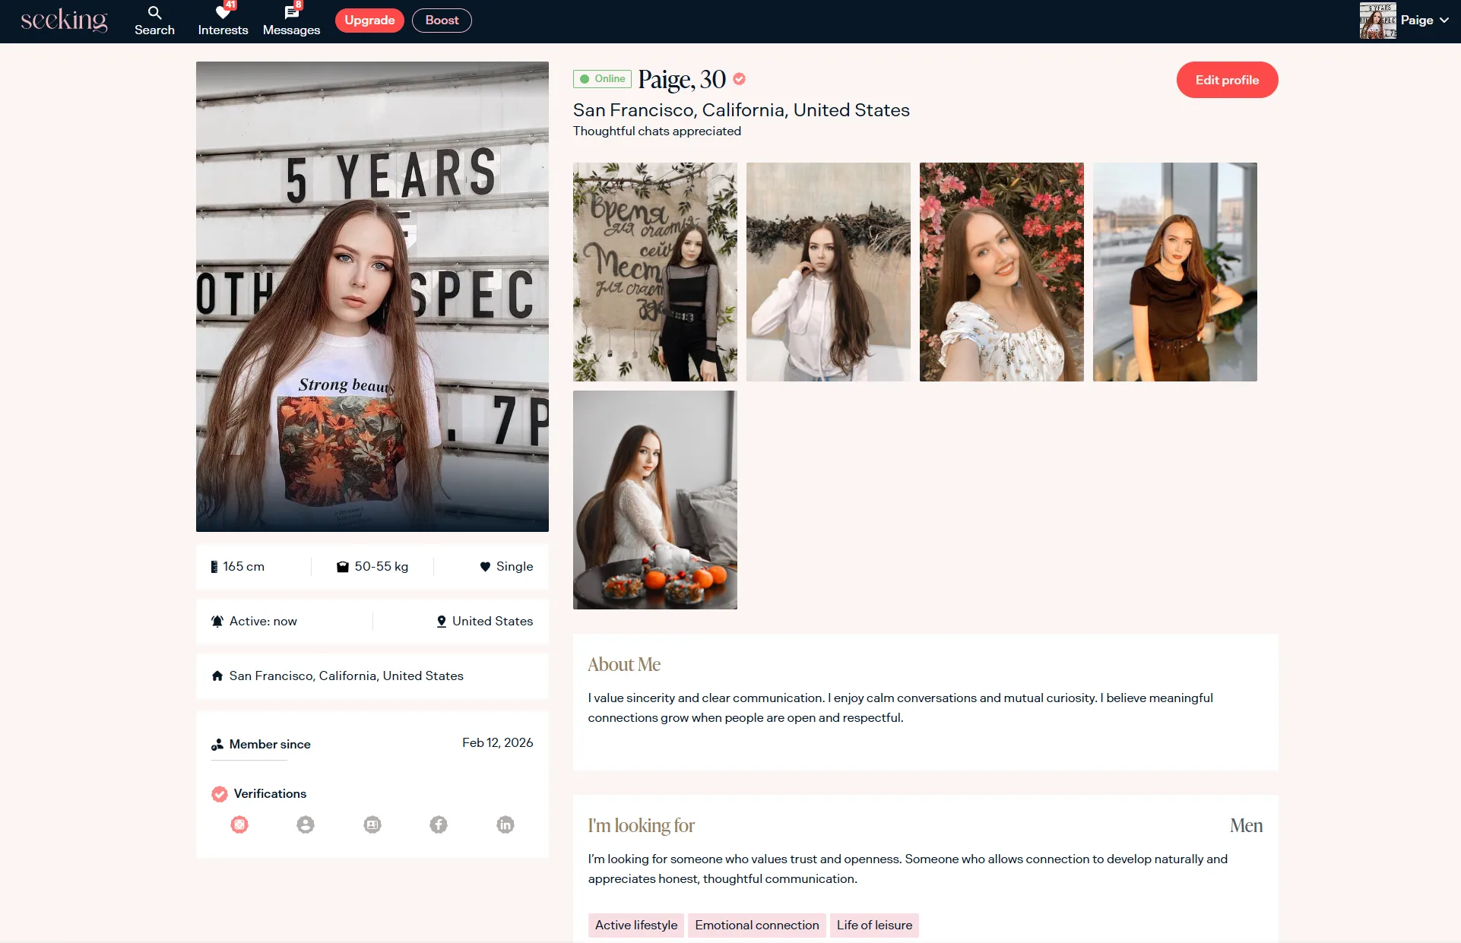
Task: Open the large main profile photo
Action: 372,296
